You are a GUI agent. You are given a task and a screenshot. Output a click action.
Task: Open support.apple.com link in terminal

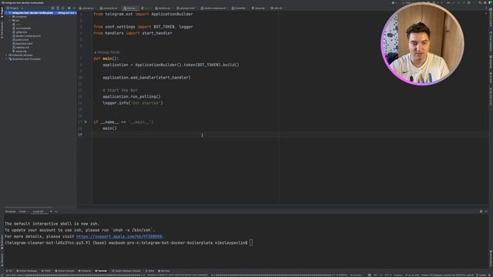pos(119,236)
